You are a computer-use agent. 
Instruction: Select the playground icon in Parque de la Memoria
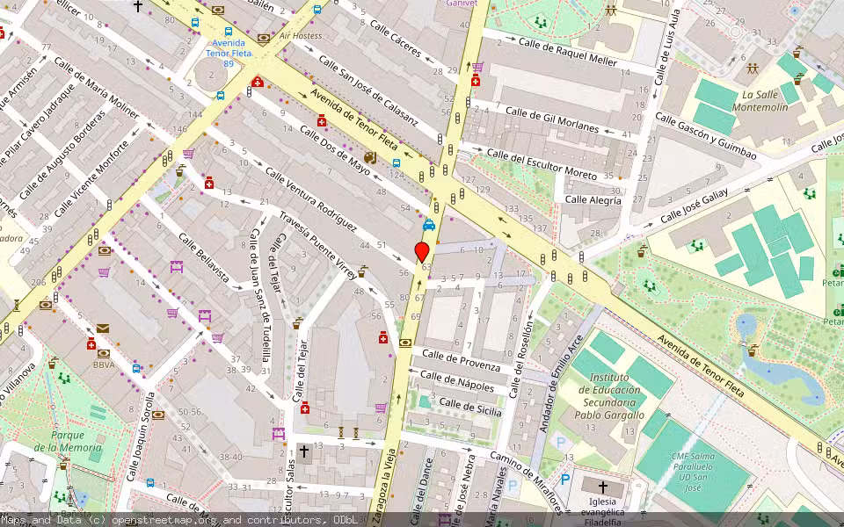[64, 378]
